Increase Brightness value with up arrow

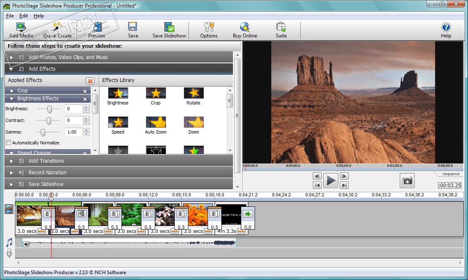(x=86, y=107)
